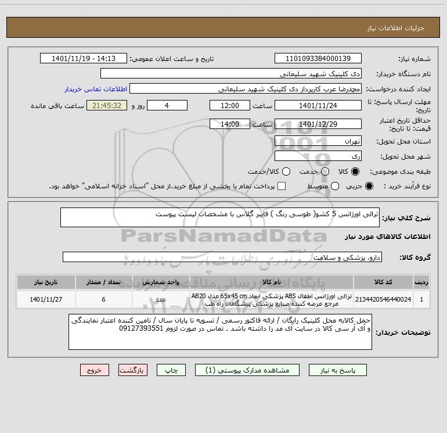Open مشاهده مدارک پیوستی (1) button

coord(247,370)
